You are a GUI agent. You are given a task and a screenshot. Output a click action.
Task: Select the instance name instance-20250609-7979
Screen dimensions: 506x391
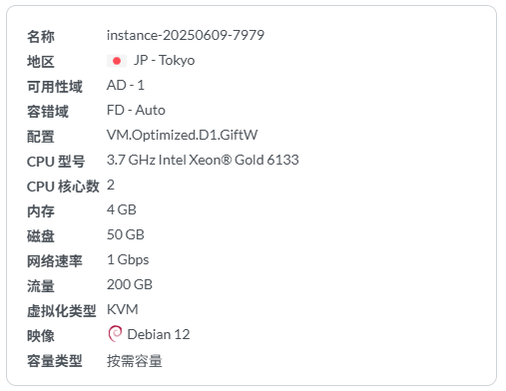tap(186, 35)
